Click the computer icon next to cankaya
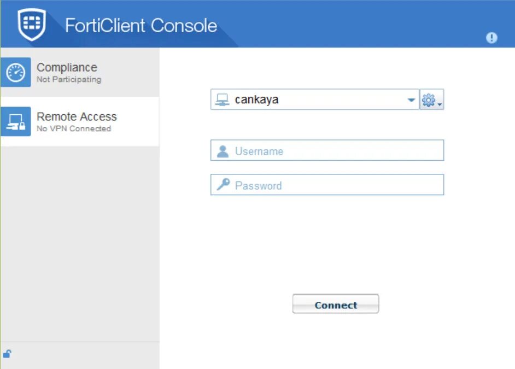Screen dimensions: 515x369 (x=222, y=99)
